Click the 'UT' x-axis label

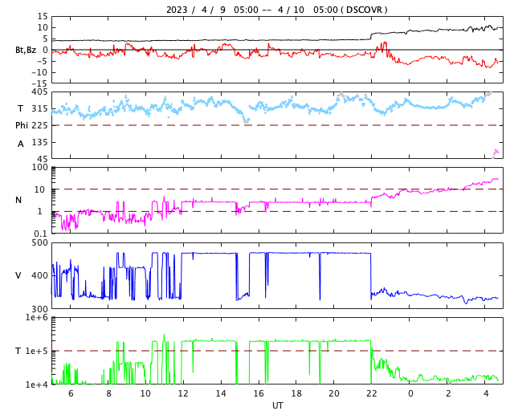coord(277,405)
